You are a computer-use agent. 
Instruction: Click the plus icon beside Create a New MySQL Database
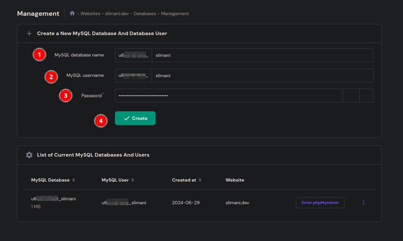tap(29, 33)
